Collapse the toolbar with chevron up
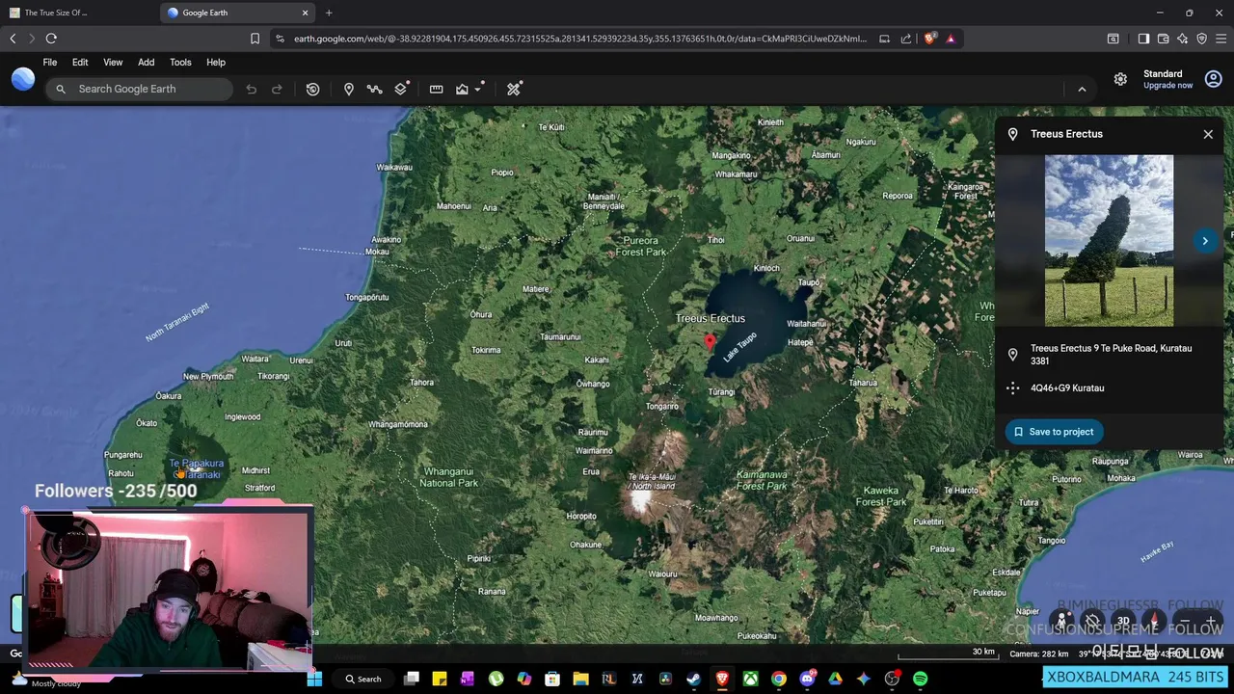The image size is (1234, 694). click(x=1082, y=89)
